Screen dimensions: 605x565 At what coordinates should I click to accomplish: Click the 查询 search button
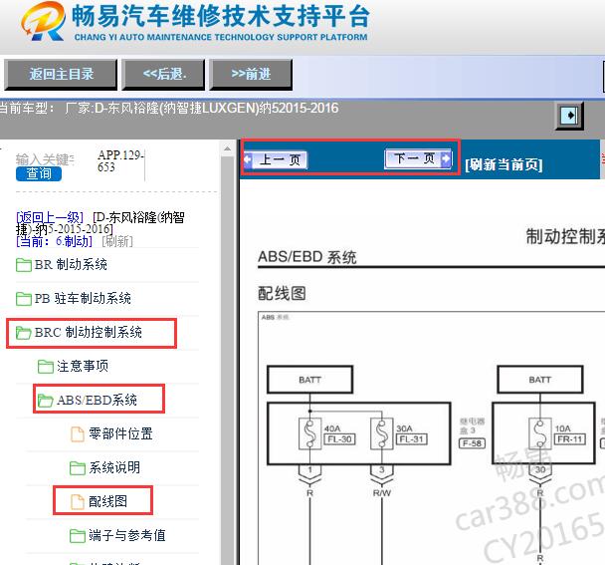click(39, 174)
